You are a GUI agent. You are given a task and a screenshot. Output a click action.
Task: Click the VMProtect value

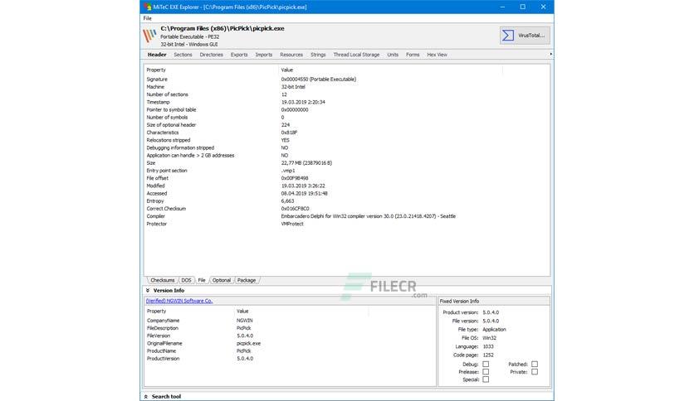(292, 224)
